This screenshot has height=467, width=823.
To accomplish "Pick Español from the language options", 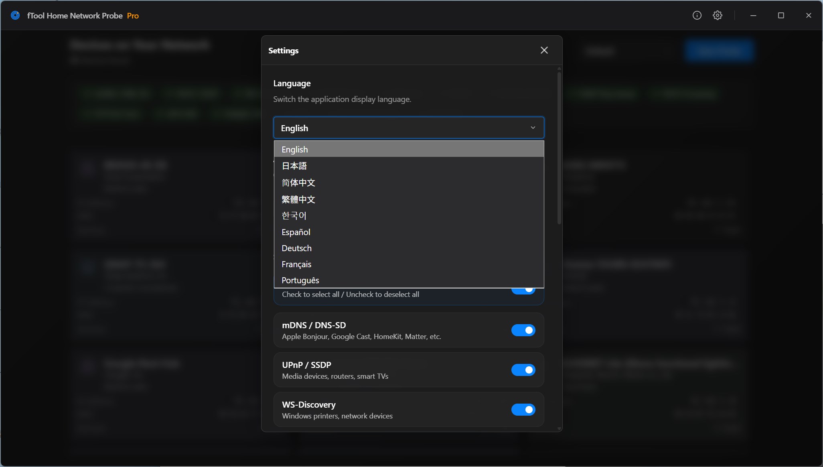I will click(409, 232).
